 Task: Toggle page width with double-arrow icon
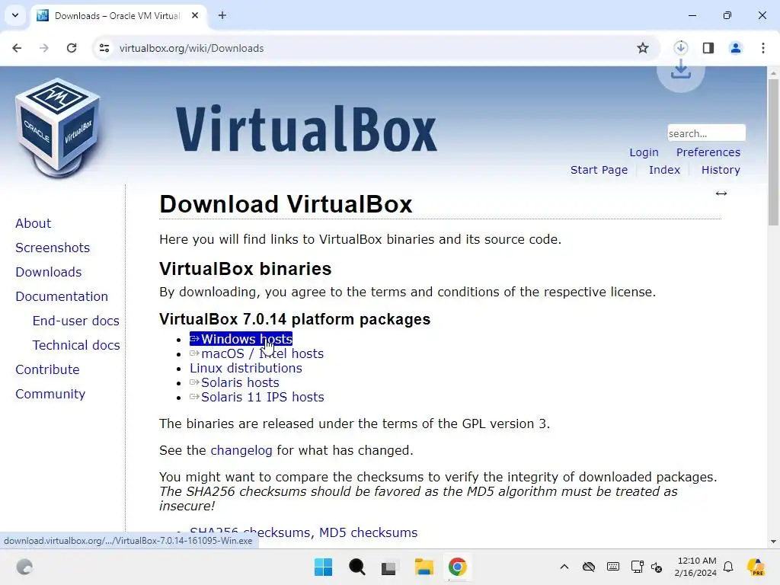(721, 193)
